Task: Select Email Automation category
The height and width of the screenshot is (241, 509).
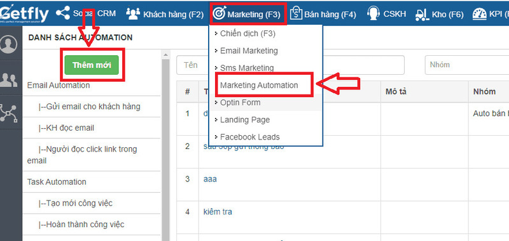Action: click(x=59, y=86)
